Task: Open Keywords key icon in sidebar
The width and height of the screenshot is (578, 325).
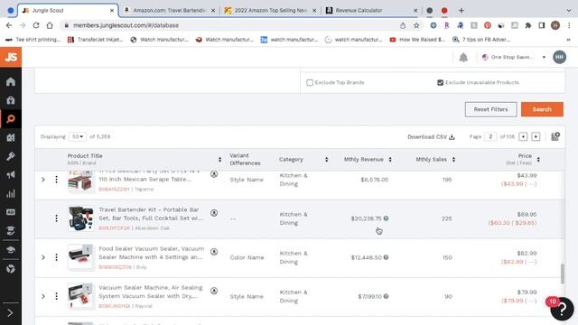Action: coord(11,156)
